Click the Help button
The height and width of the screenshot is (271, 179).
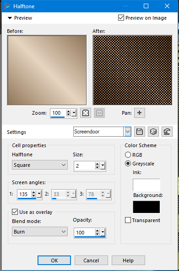(x=128, y=260)
